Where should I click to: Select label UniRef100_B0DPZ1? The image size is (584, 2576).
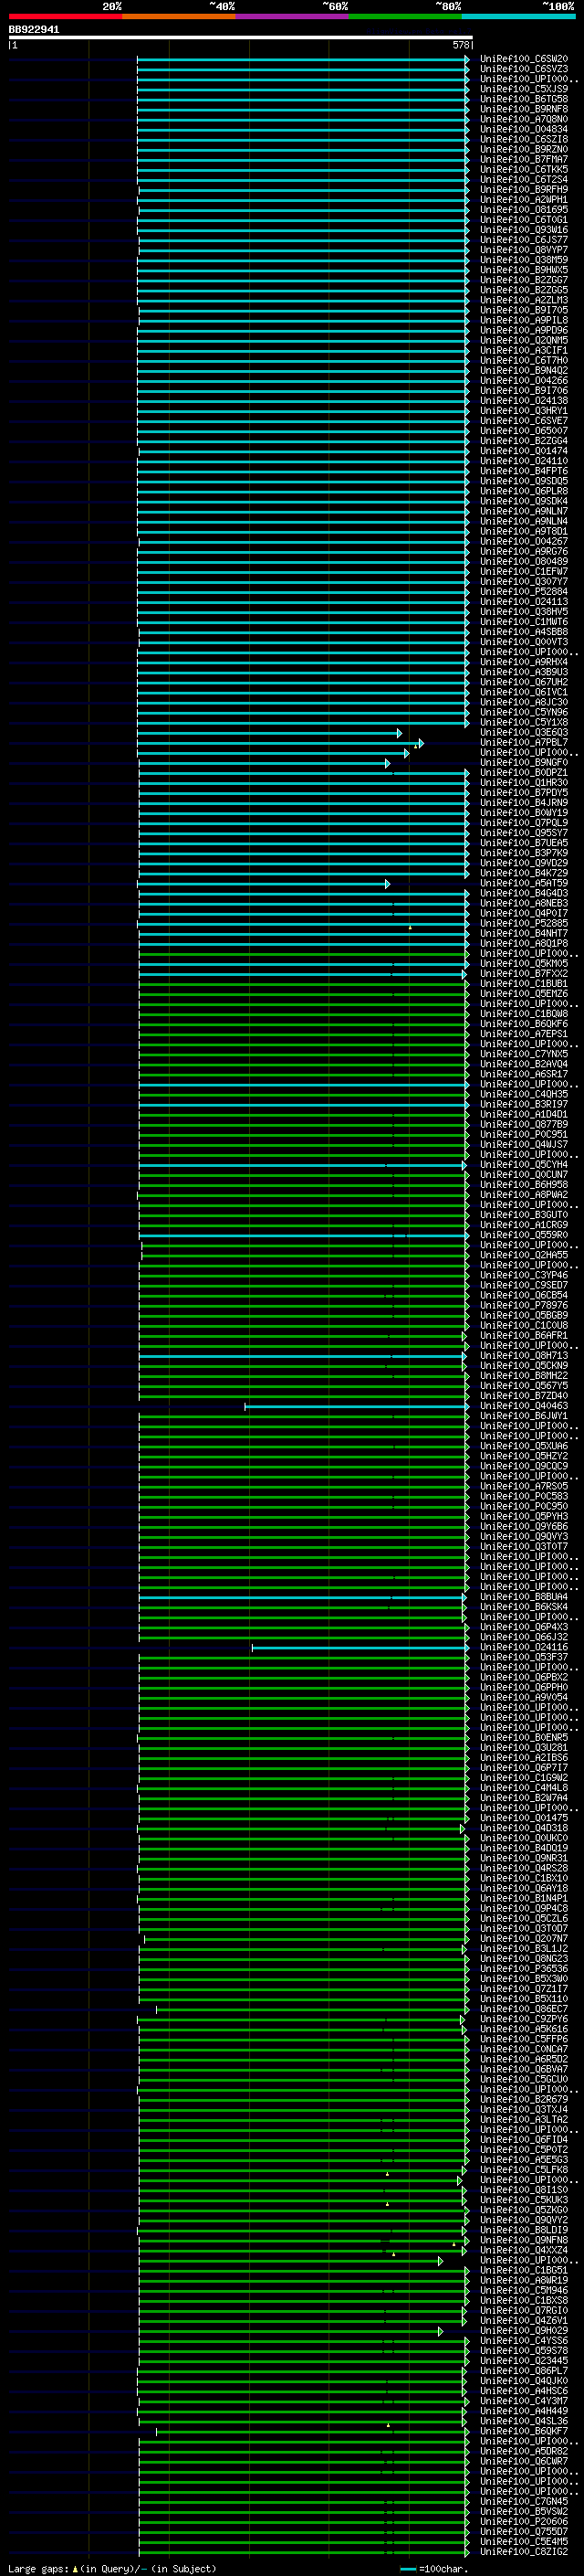524,772
